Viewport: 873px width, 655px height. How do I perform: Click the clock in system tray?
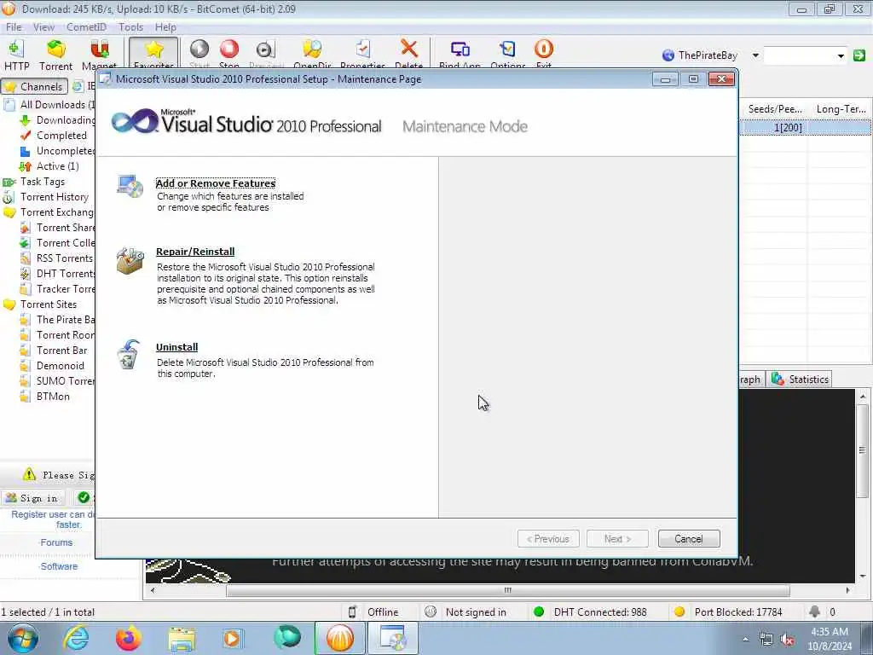830,639
